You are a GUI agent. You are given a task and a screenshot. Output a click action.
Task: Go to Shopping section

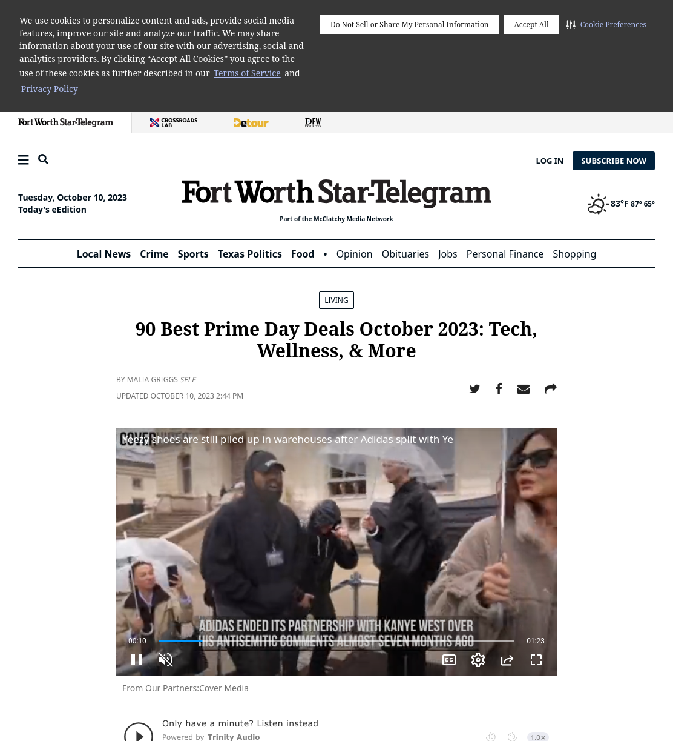click(574, 254)
